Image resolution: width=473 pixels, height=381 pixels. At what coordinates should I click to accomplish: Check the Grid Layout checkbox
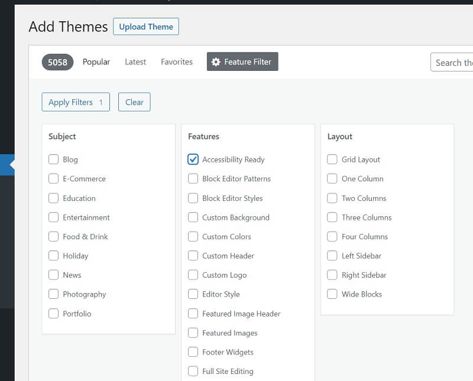(332, 159)
